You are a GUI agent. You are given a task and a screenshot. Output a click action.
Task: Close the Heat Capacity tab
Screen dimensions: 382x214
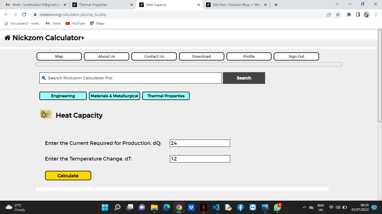click(199, 5)
